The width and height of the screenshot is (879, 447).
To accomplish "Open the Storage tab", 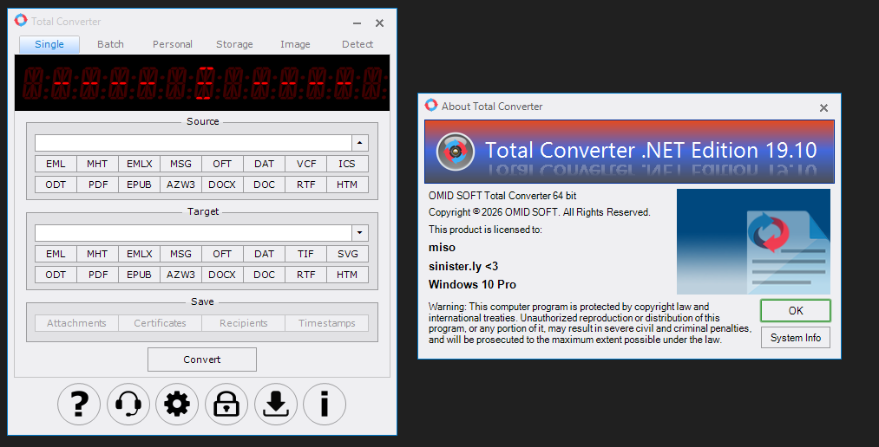I will 234,44.
